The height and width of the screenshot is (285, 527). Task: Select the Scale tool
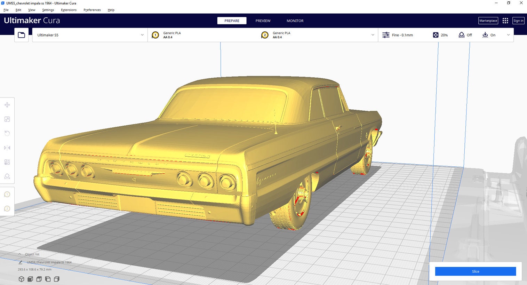point(7,119)
